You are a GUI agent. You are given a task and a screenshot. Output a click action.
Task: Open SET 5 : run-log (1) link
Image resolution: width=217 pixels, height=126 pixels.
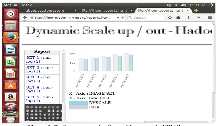40,99
